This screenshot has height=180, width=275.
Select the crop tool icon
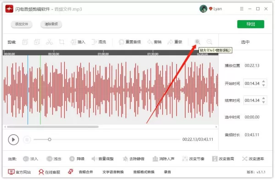point(61,42)
